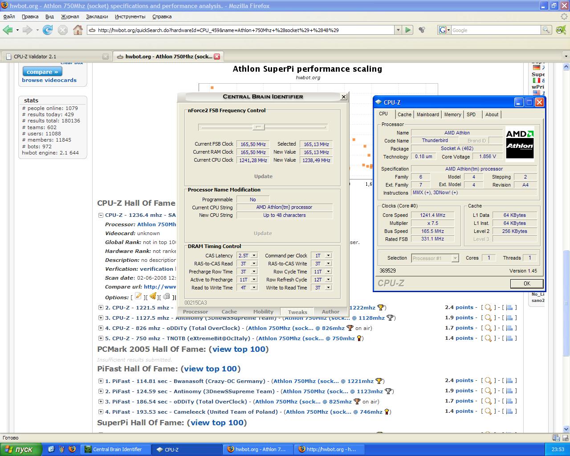Click the Internet Explorer quick launch icon

51,449
